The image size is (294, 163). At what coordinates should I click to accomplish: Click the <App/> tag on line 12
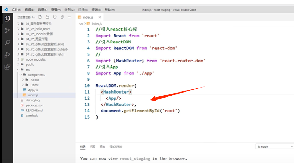114,98
